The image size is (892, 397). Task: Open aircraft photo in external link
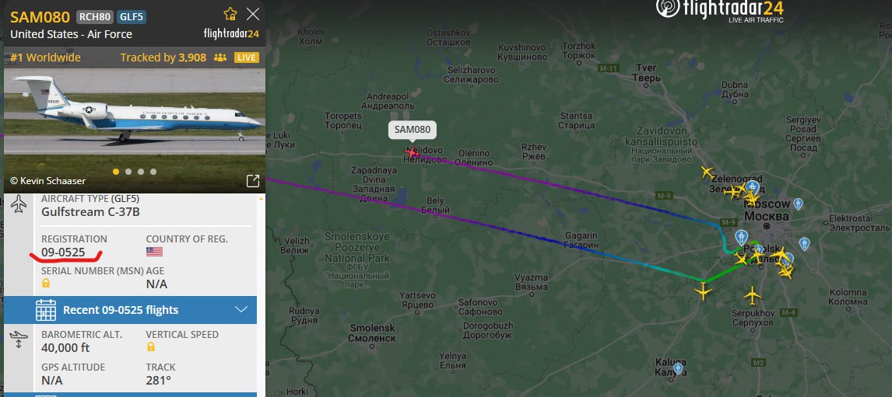pos(253,180)
